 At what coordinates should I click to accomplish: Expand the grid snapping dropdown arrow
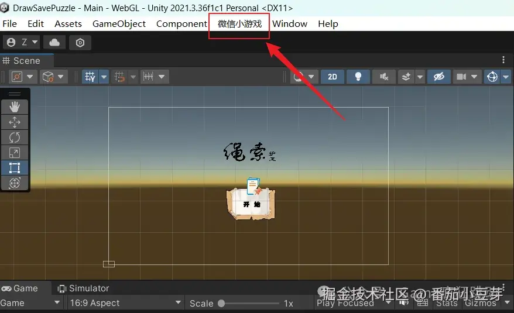click(133, 77)
